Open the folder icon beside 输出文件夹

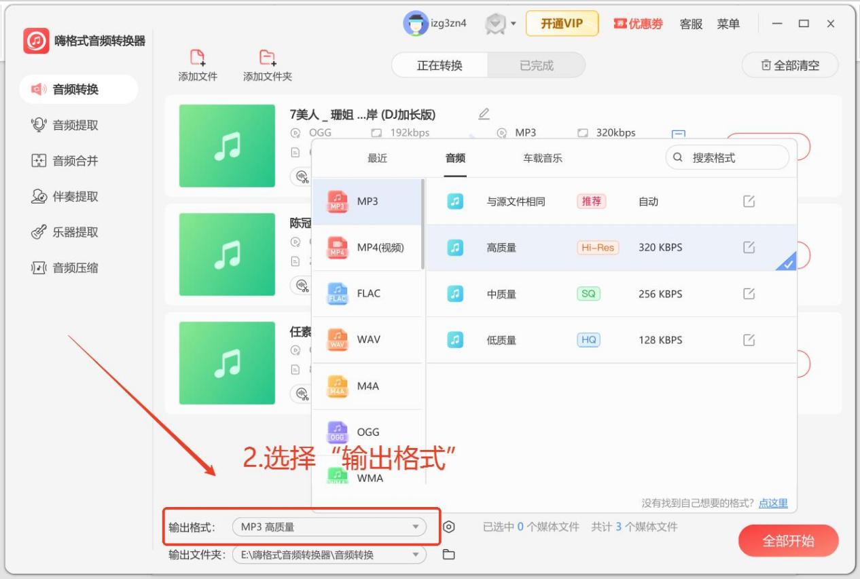click(448, 555)
